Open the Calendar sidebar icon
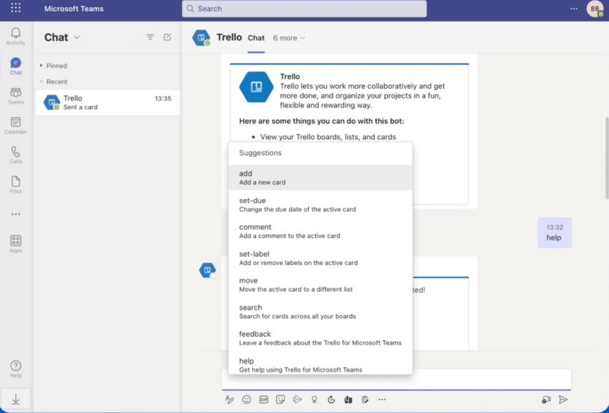This screenshot has height=413, width=609. 16,125
